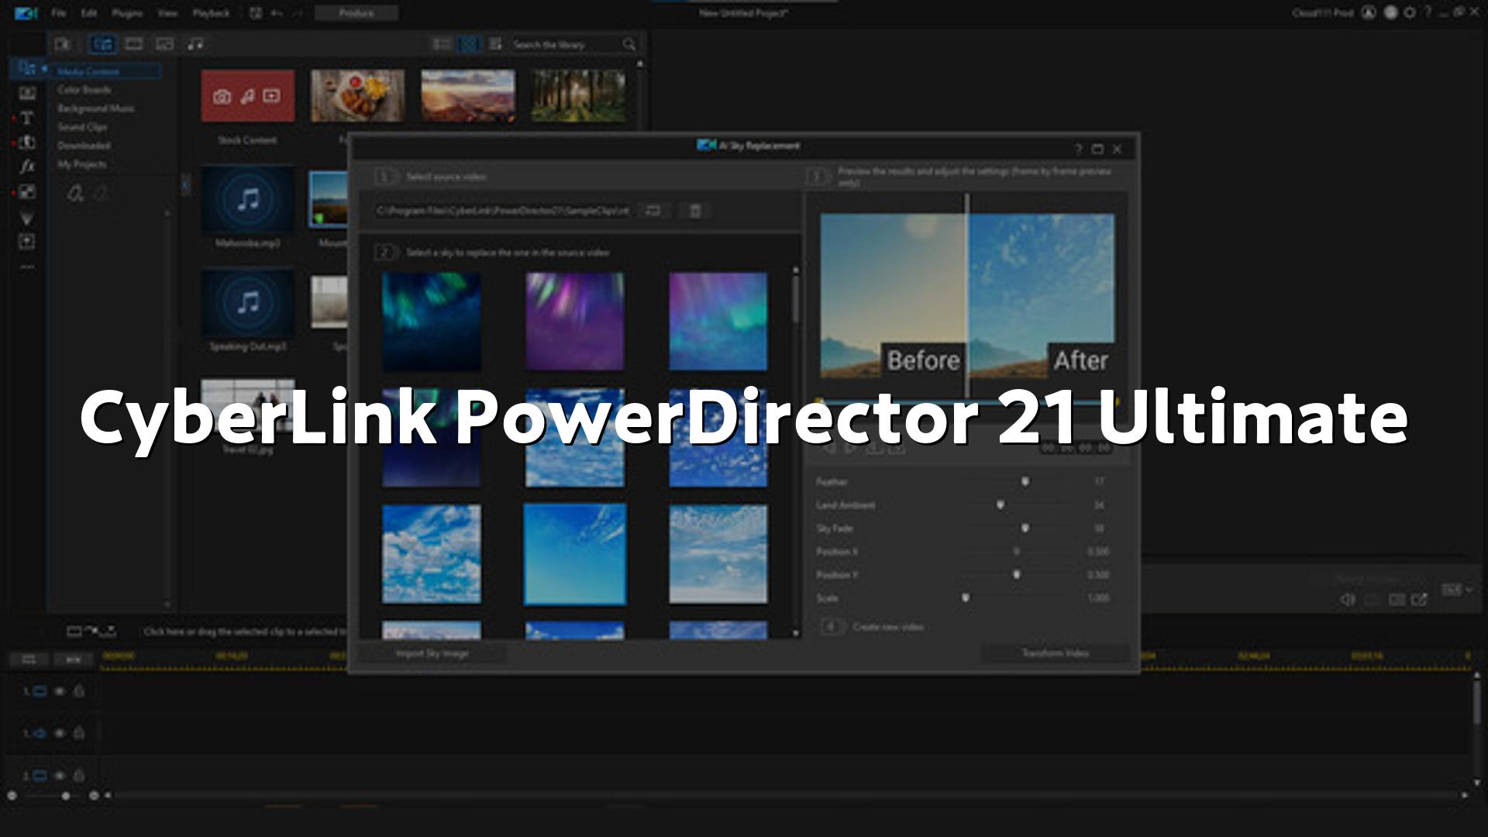
Task: Undock the preview window icon
Action: (1419, 600)
